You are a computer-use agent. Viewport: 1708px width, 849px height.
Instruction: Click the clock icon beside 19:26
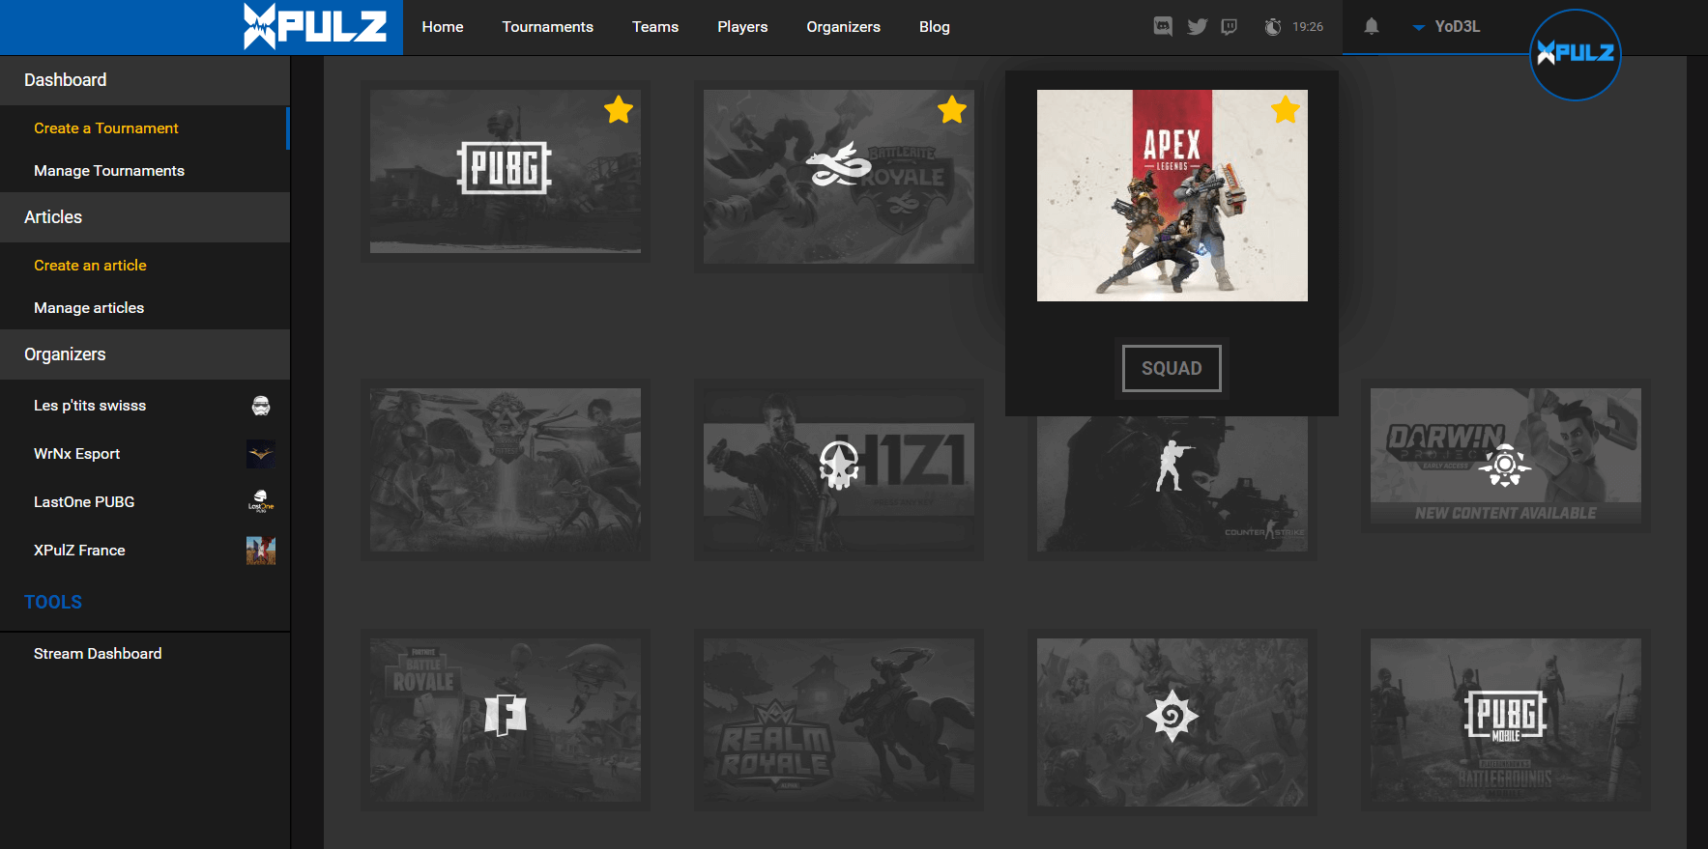(1273, 27)
